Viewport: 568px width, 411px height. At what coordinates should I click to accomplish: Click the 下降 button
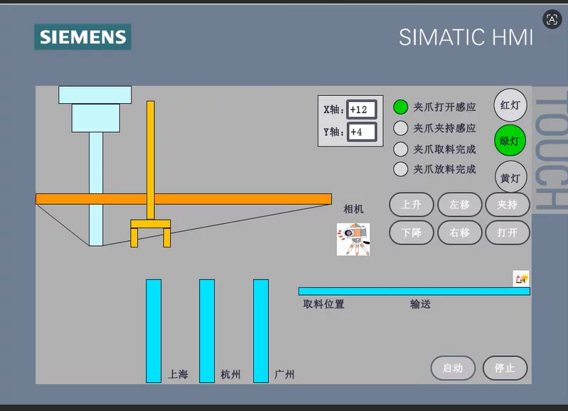point(412,233)
